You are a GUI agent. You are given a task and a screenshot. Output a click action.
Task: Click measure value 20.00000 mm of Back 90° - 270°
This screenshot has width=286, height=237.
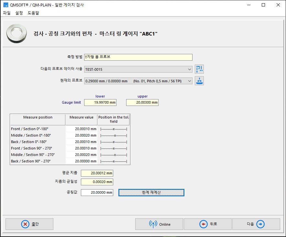(x=82, y=161)
